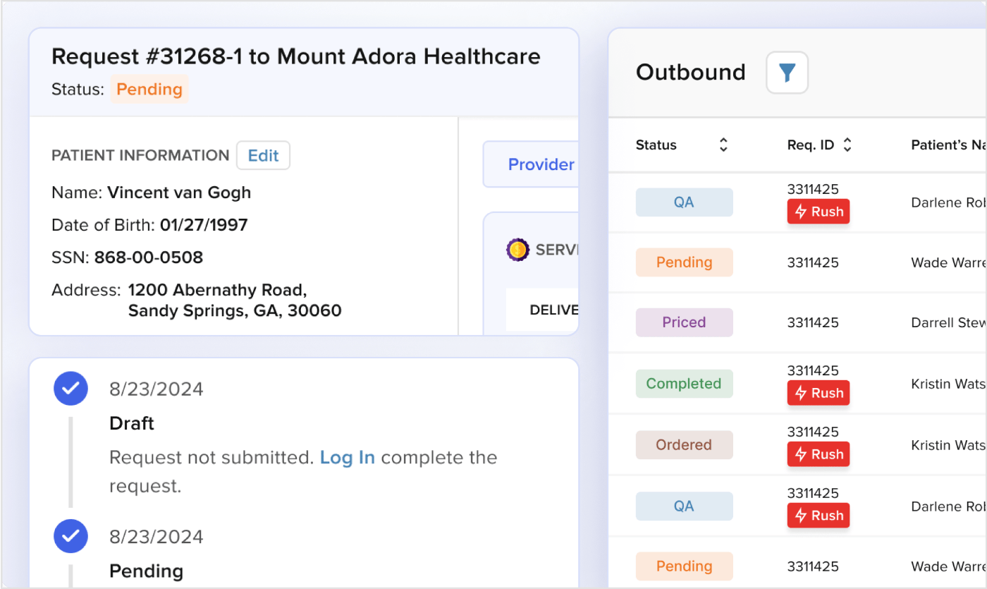Screen dimensions: 987x589
Task: Switch to the Provider tab
Action: point(540,164)
